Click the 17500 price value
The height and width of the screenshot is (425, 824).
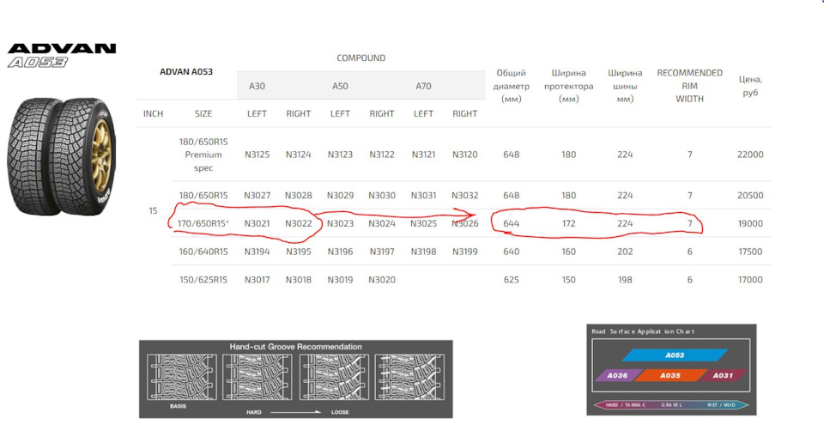click(x=750, y=252)
